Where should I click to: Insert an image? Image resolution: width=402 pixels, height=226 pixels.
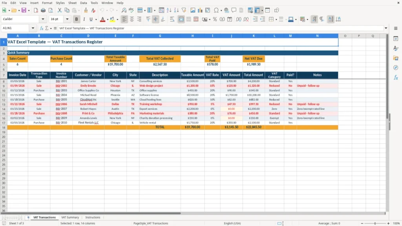point(193,10)
